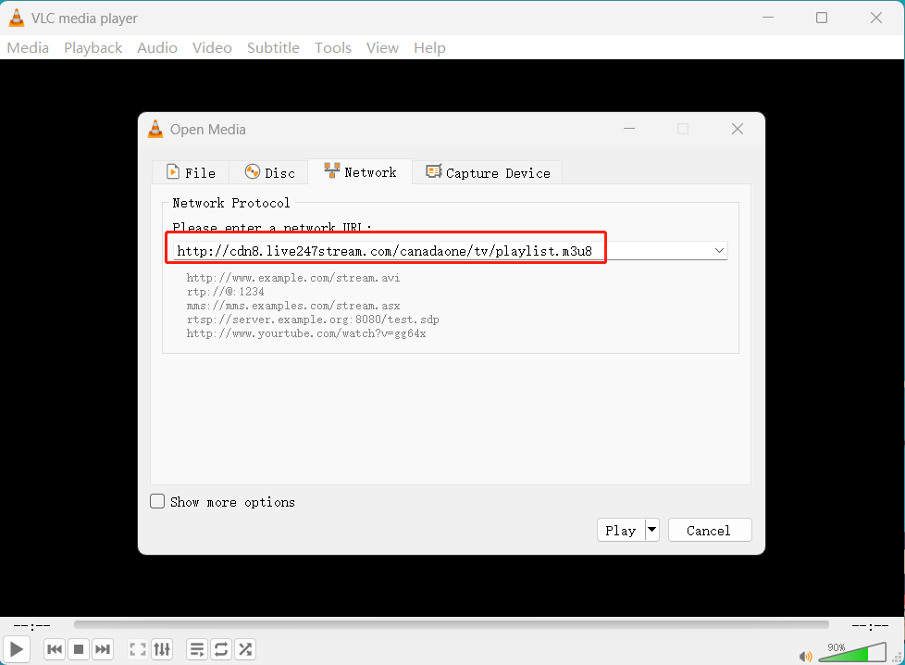The width and height of the screenshot is (905, 665).
Task: Switch to the File tab
Action: pyautogui.click(x=191, y=173)
